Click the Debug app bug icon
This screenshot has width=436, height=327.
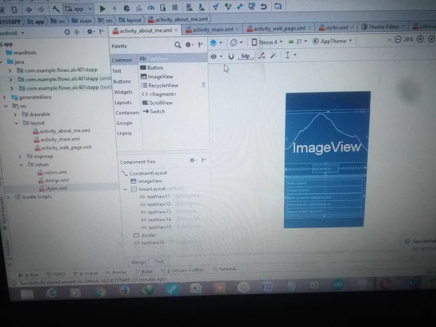[x=126, y=8]
